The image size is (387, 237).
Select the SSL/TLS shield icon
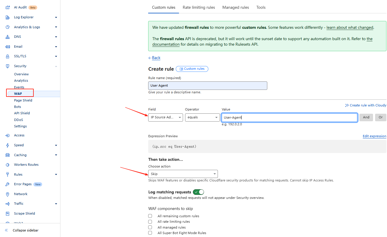click(7, 56)
